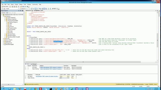Select the Views folder in the tree

[x=10, y=25]
